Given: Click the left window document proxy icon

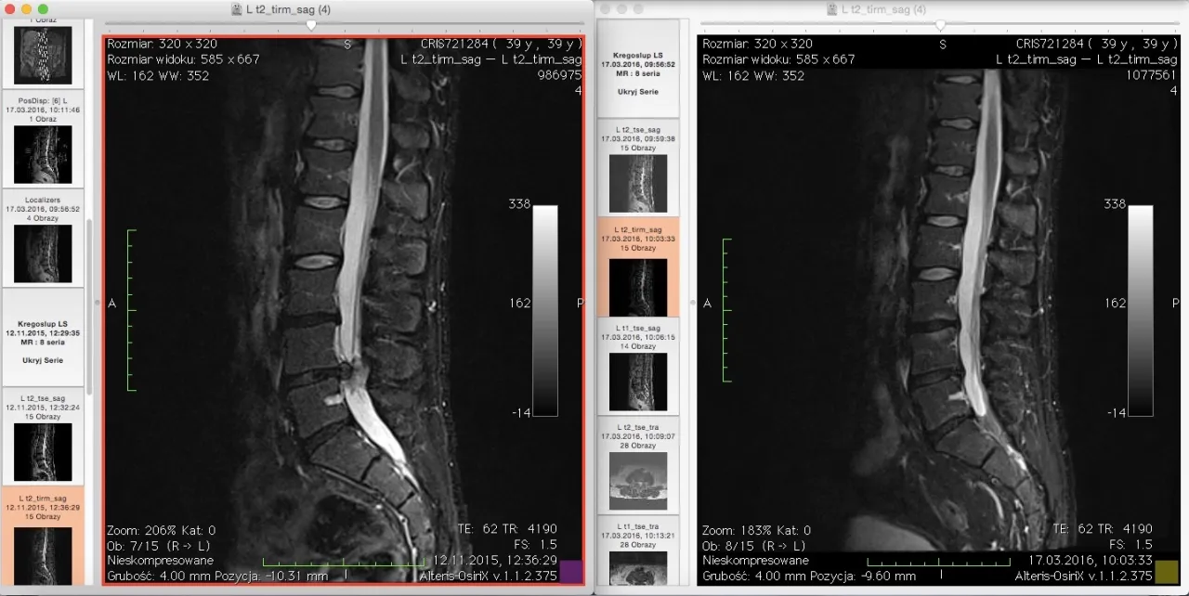Looking at the screenshot, I should [x=238, y=8].
